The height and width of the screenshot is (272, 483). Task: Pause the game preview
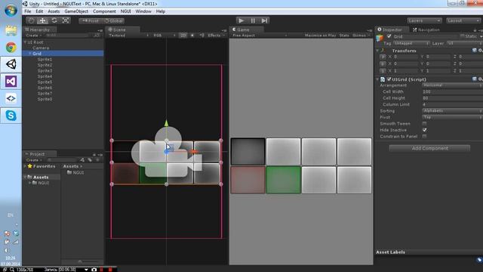pyautogui.click(x=253, y=20)
